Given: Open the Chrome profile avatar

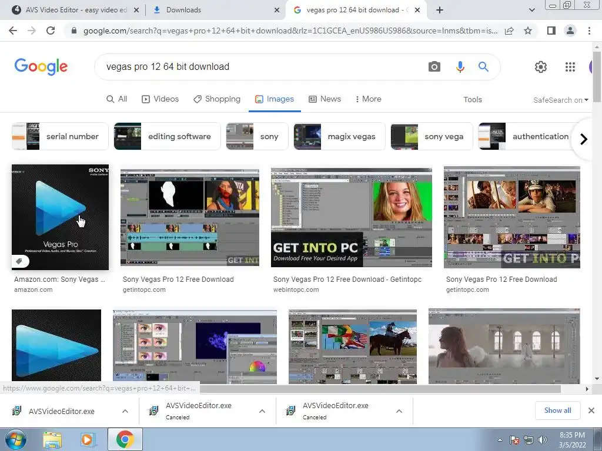Looking at the screenshot, I should 570,31.
